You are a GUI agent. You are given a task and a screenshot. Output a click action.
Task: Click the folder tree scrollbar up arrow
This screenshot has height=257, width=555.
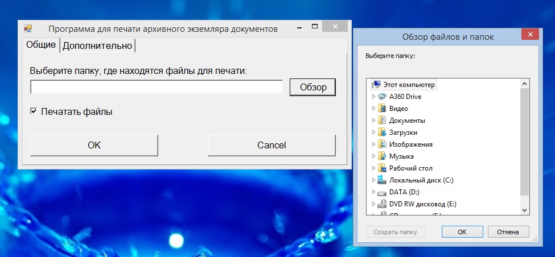pyautogui.click(x=525, y=84)
